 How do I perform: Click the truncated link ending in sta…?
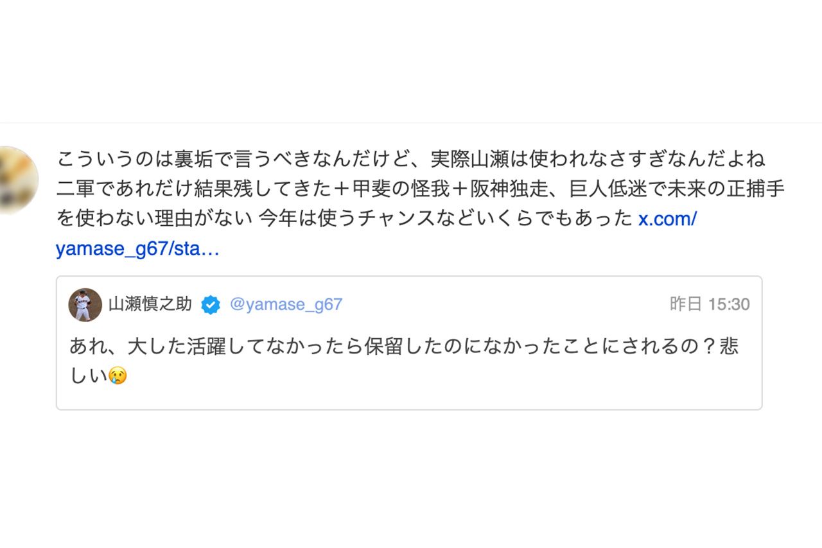(x=139, y=250)
